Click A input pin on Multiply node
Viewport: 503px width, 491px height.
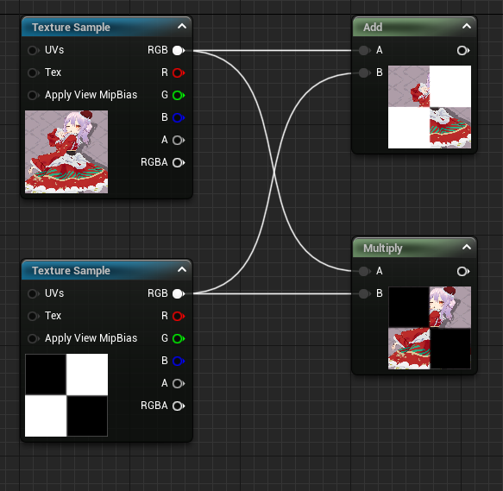coord(364,272)
